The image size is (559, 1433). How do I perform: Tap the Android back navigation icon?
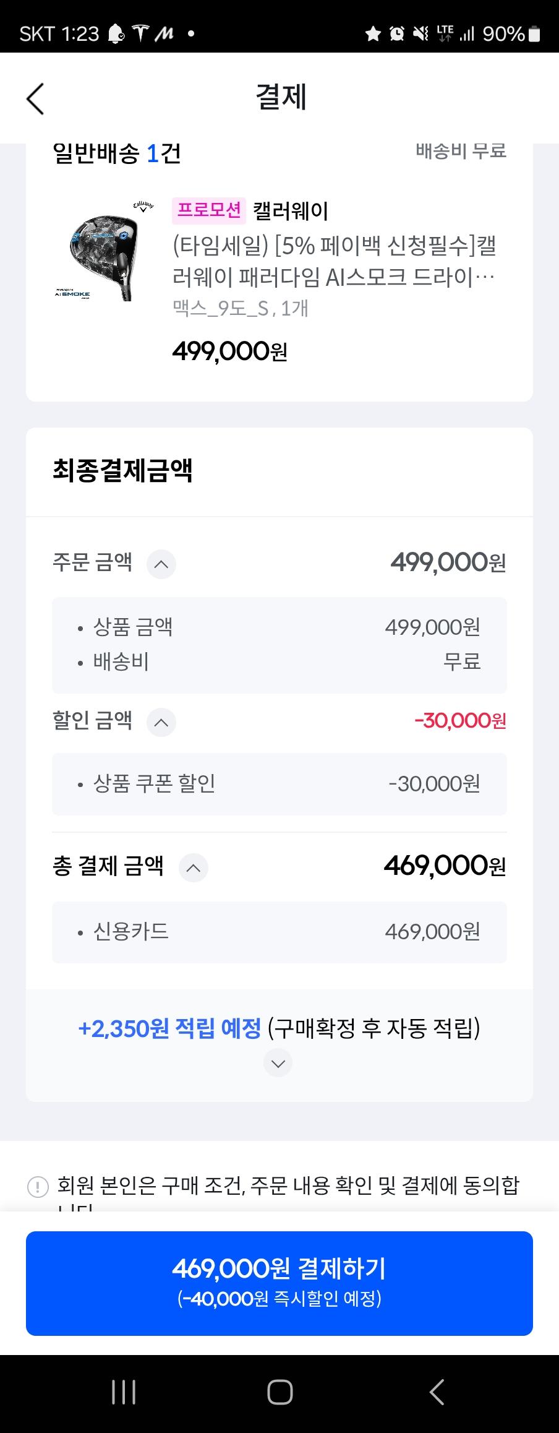437,1393
